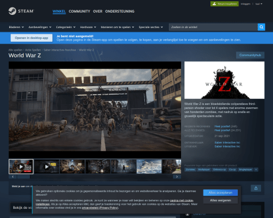Viewport: 273px width, 218px height.
Task: Click the right arrow of the thumbnail strip
Action: tap(177, 177)
